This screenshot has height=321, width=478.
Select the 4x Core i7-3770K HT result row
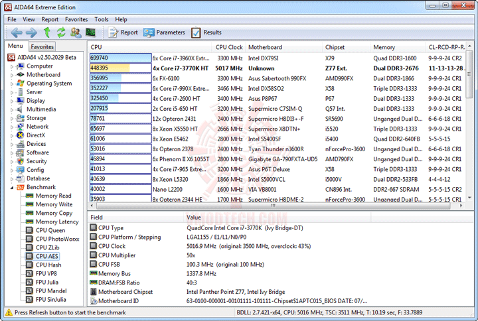pos(277,68)
